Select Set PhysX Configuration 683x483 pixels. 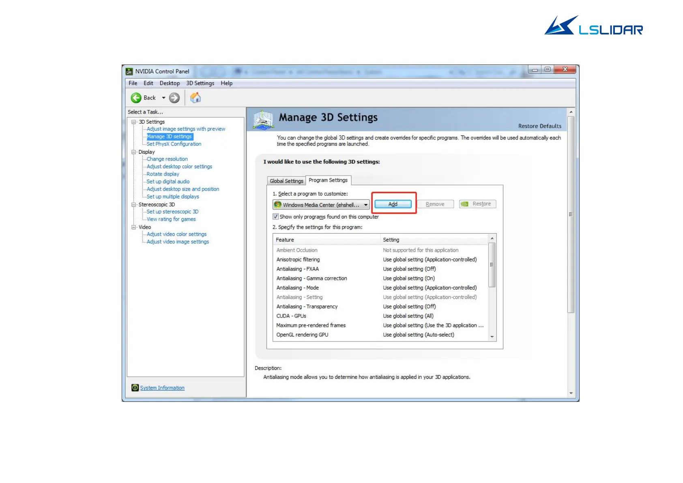point(174,144)
